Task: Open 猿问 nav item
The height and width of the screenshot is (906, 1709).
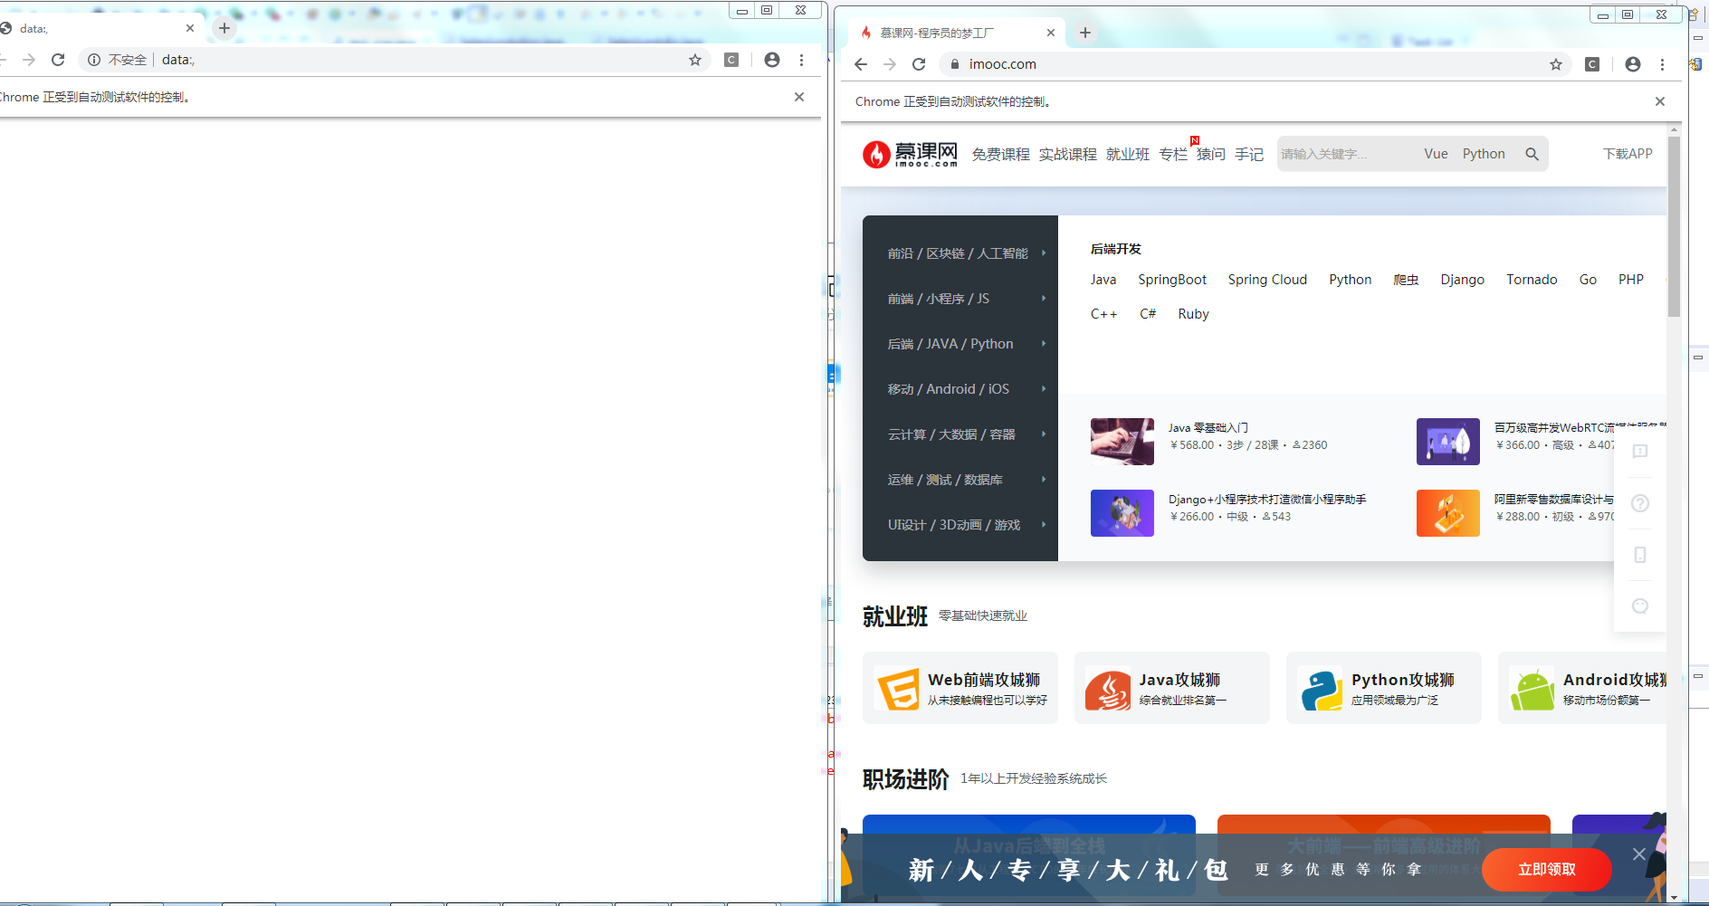Action: click(x=1211, y=155)
